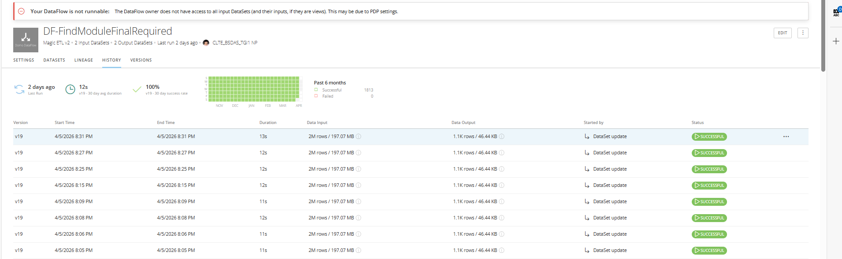This screenshot has width=842, height=259.
Task: Click the Started by arrow icon for 8:27 PM run
Action: (x=587, y=153)
